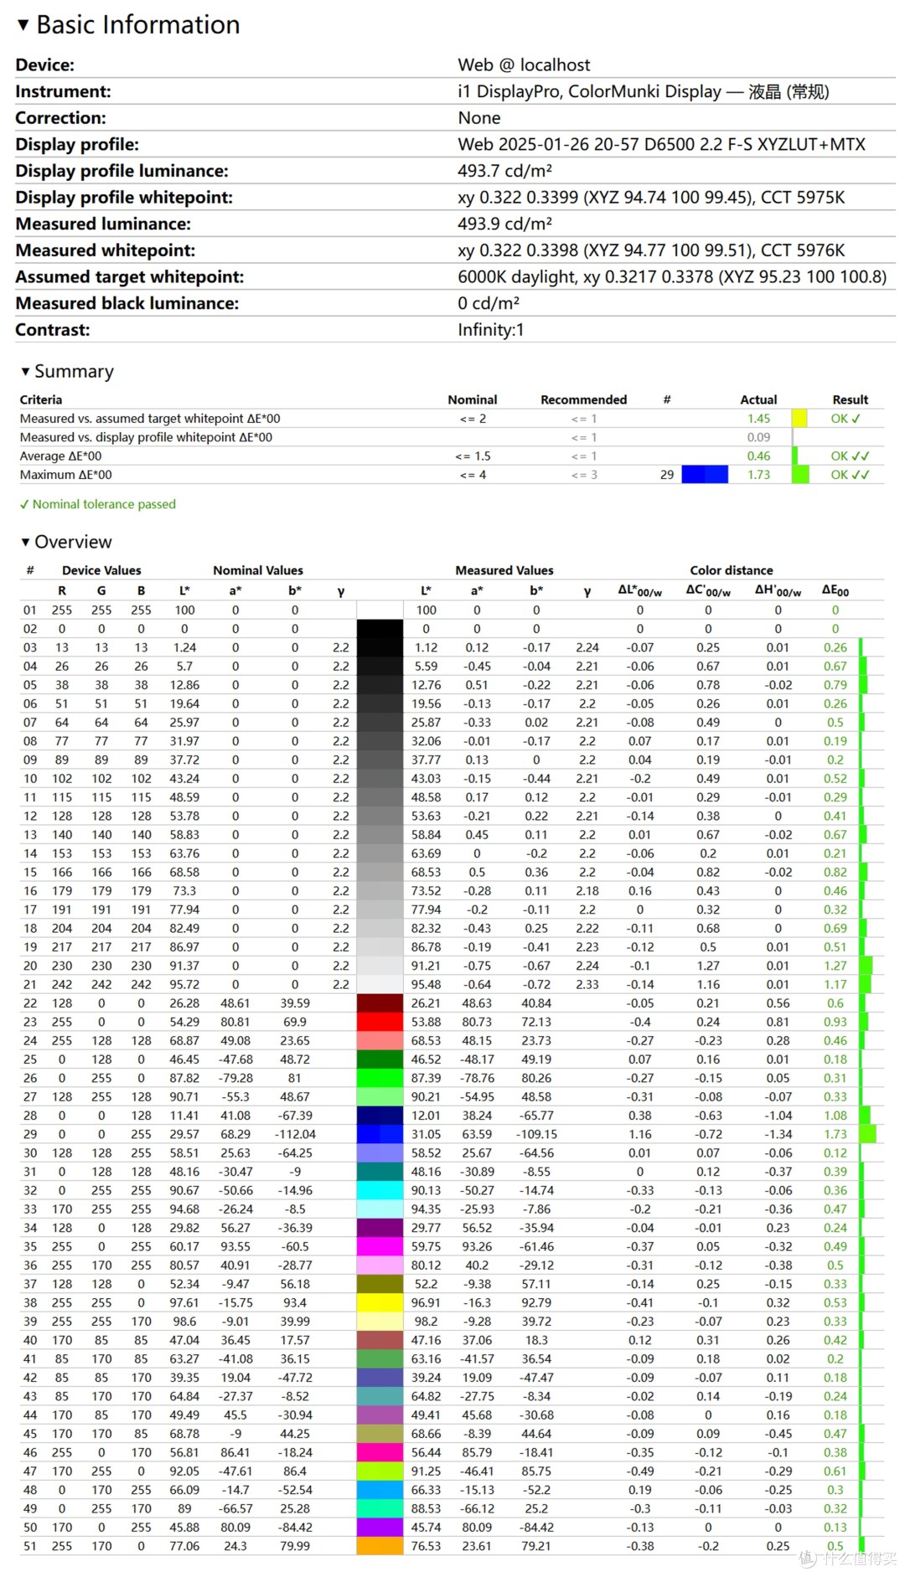This screenshot has width=905, height=1577.
Task: Collapse the Summary section triangle
Action: [25, 371]
